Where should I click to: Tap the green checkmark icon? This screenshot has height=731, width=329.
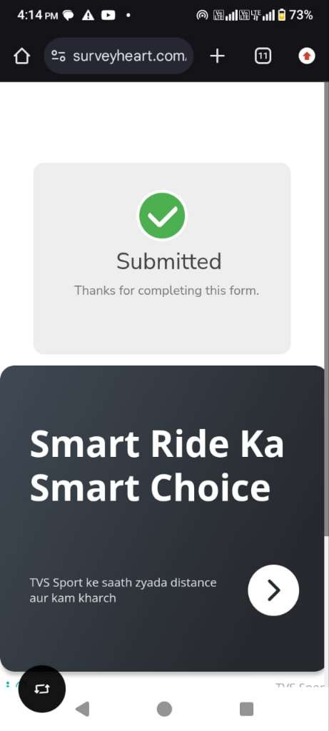pyautogui.click(x=162, y=216)
